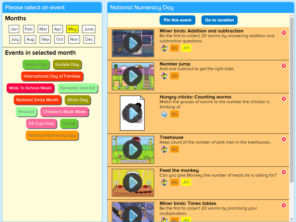Select the July month
The height and width of the screenshot is (222, 296).
(x=15, y=40)
